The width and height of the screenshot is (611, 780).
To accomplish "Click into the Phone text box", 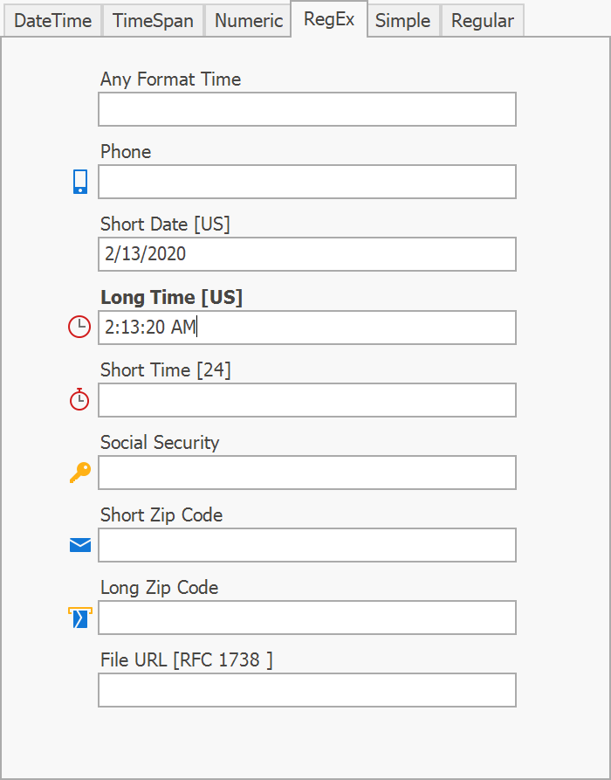I will point(306,182).
